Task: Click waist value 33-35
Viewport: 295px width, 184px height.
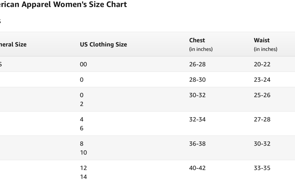Action: click(x=262, y=168)
